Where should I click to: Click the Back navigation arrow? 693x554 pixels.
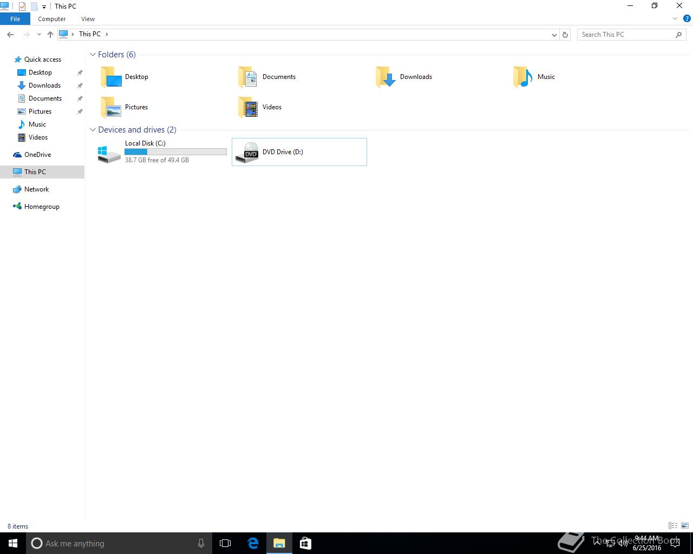pos(10,34)
